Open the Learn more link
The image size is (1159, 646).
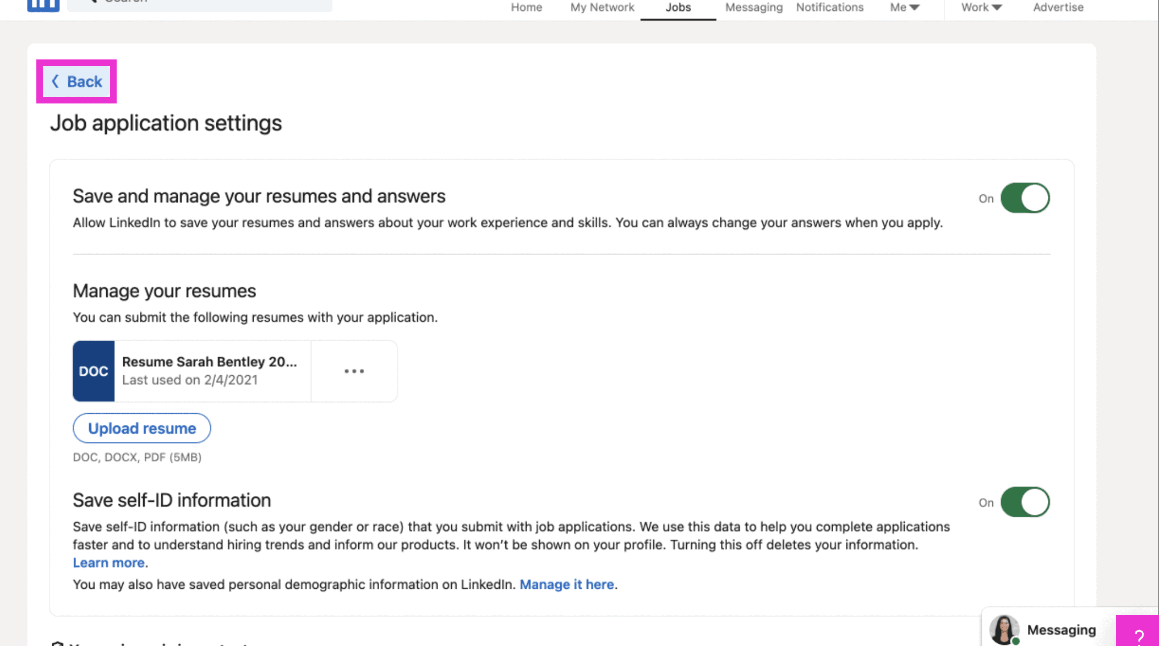(x=108, y=562)
